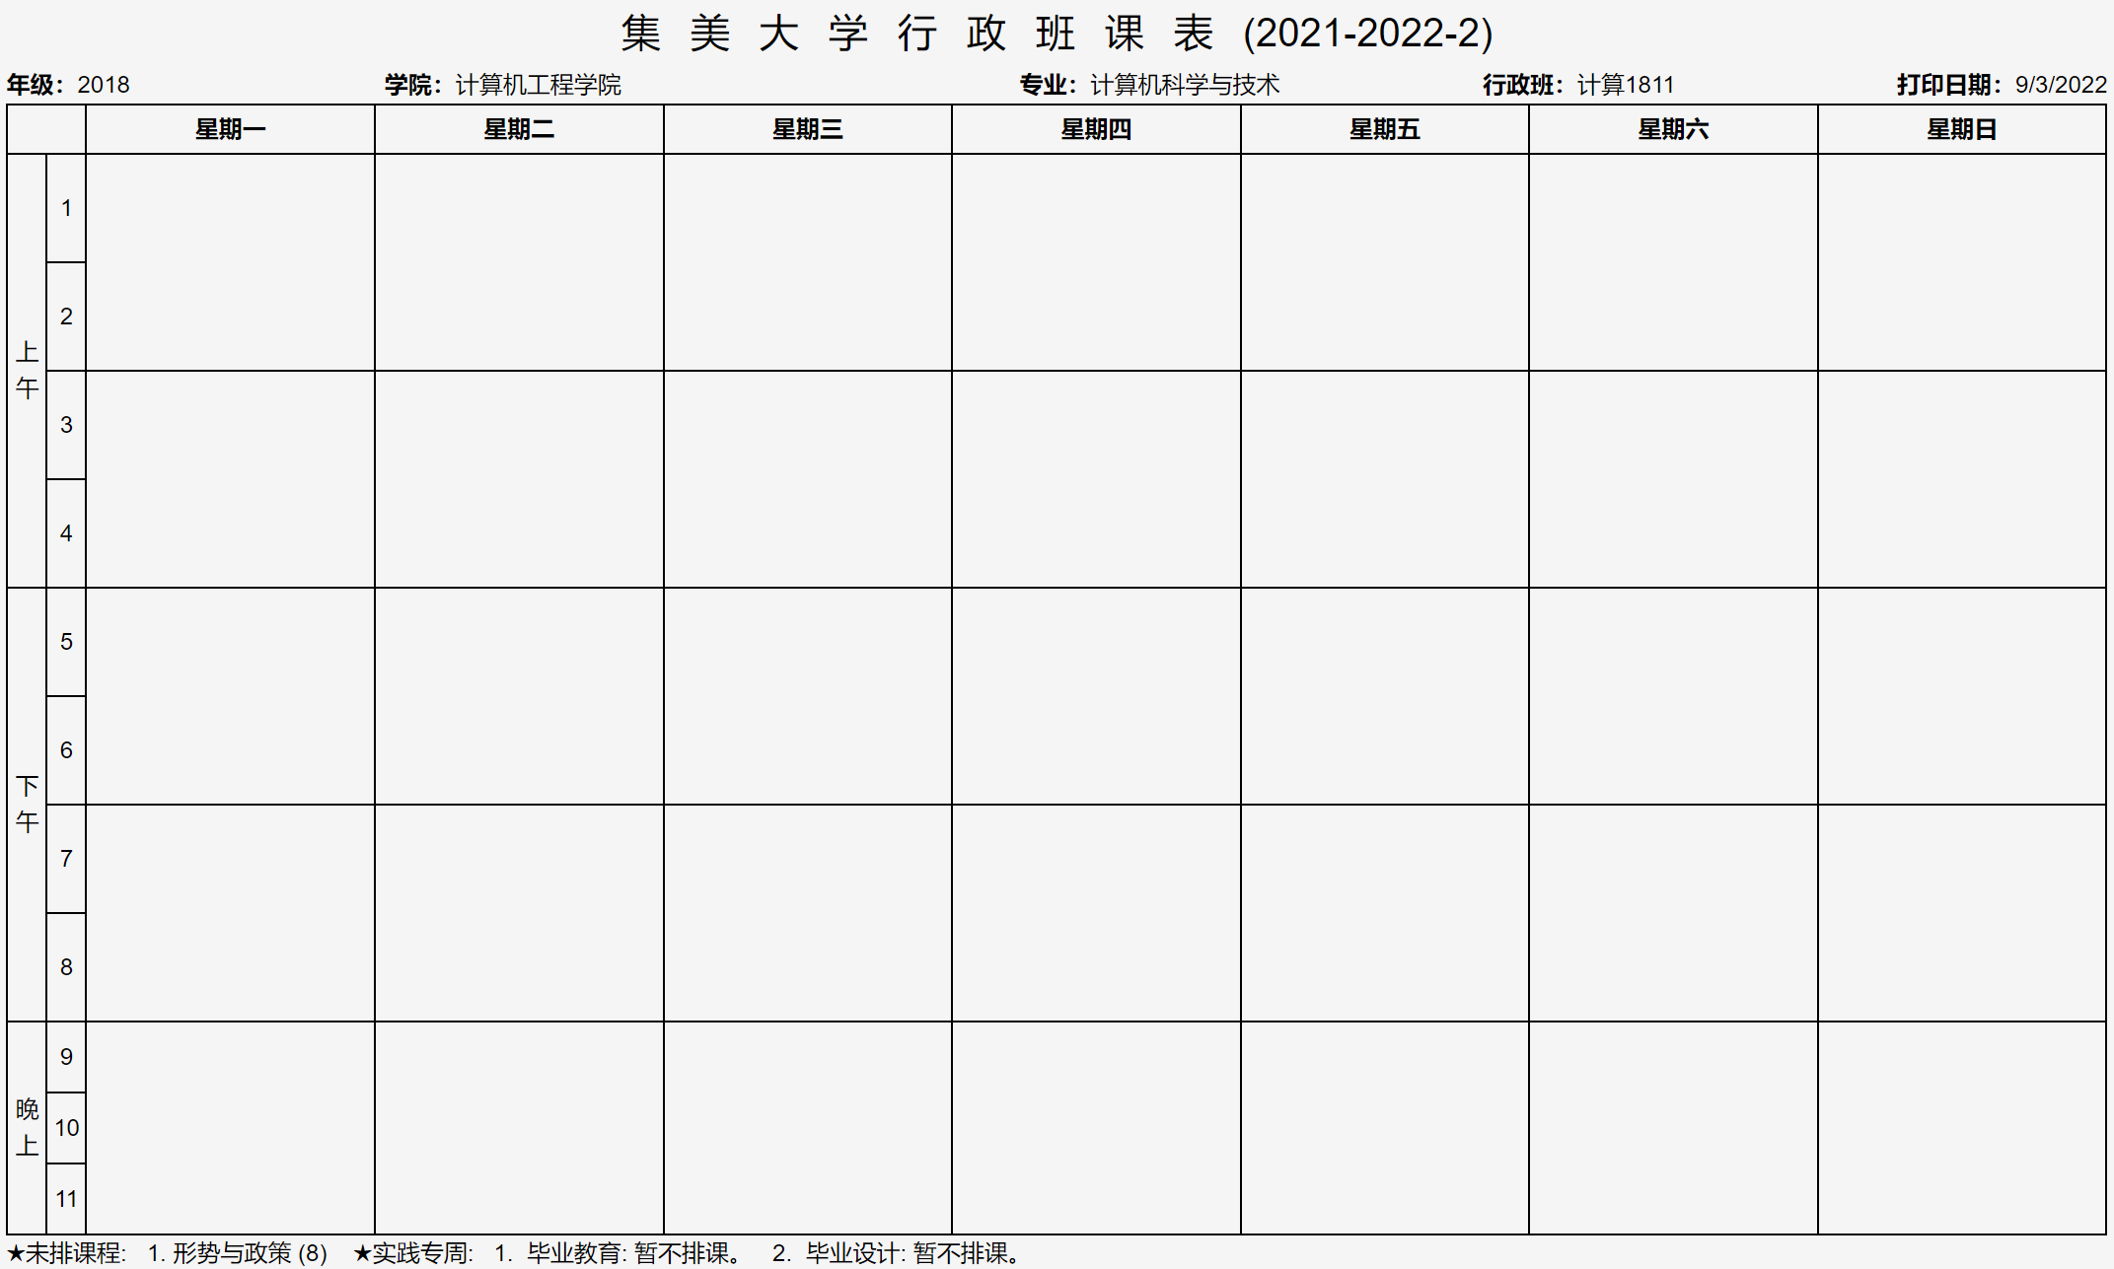Viewport: 2114px width, 1269px height.
Task: Click period number 11 cell
Action: (x=66, y=1199)
